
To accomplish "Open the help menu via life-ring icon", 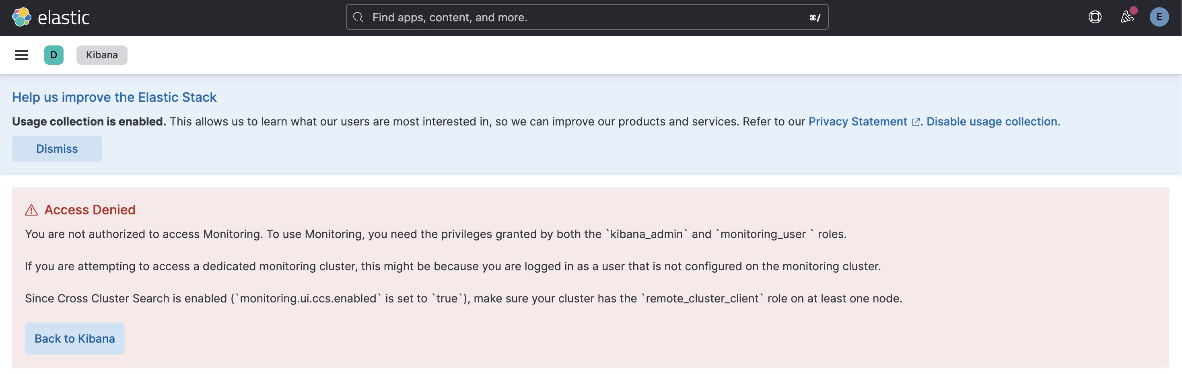I will (1095, 17).
